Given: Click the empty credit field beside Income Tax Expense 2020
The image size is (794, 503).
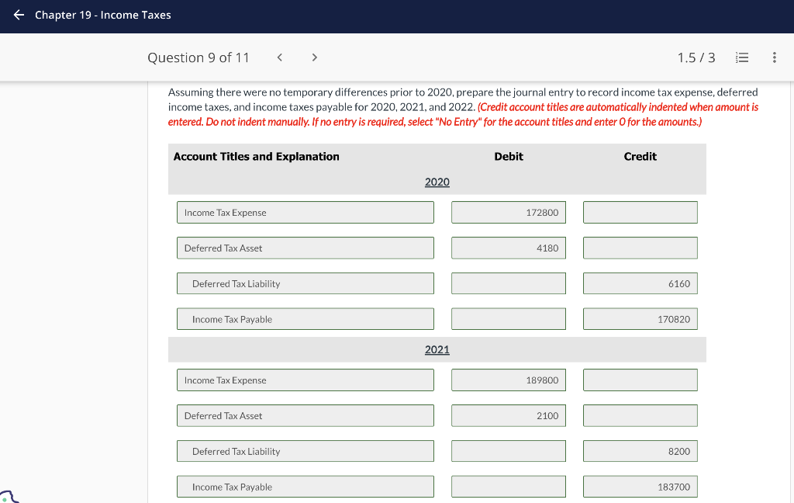Looking at the screenshot, I should coord(640,212).
